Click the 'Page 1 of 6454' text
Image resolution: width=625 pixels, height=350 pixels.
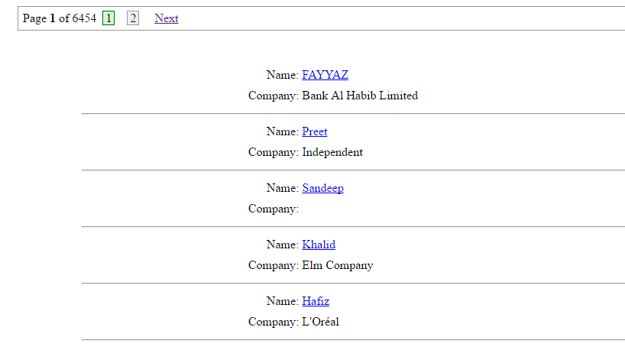point(60,18)
